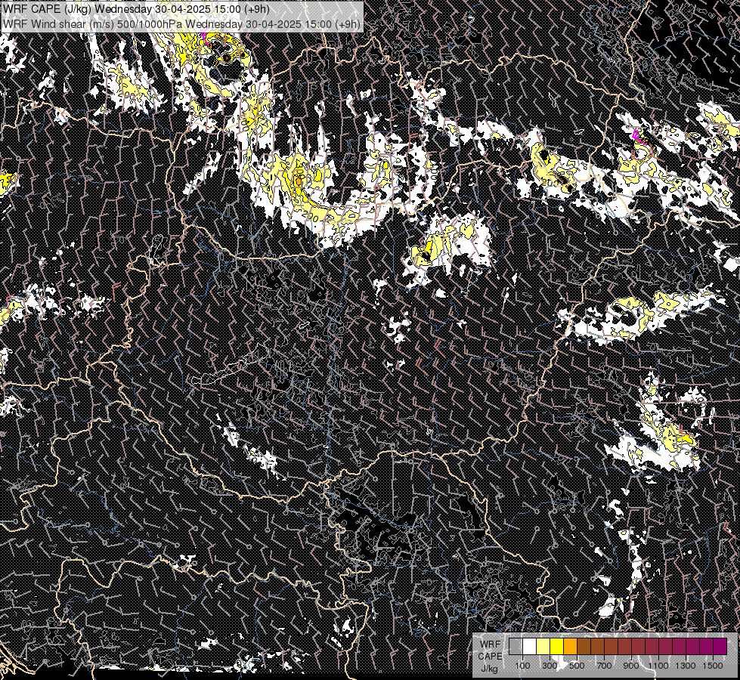Click the 'WRF CAPE (J/kg)' title line

click(136, 9)
